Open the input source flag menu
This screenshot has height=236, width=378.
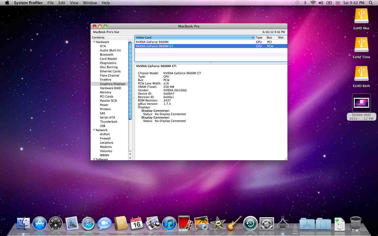[338, 3]
